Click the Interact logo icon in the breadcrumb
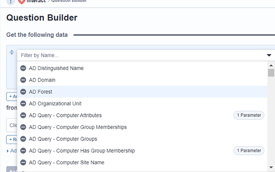This screenshot has height=172, width=275. tap(21, 2)
